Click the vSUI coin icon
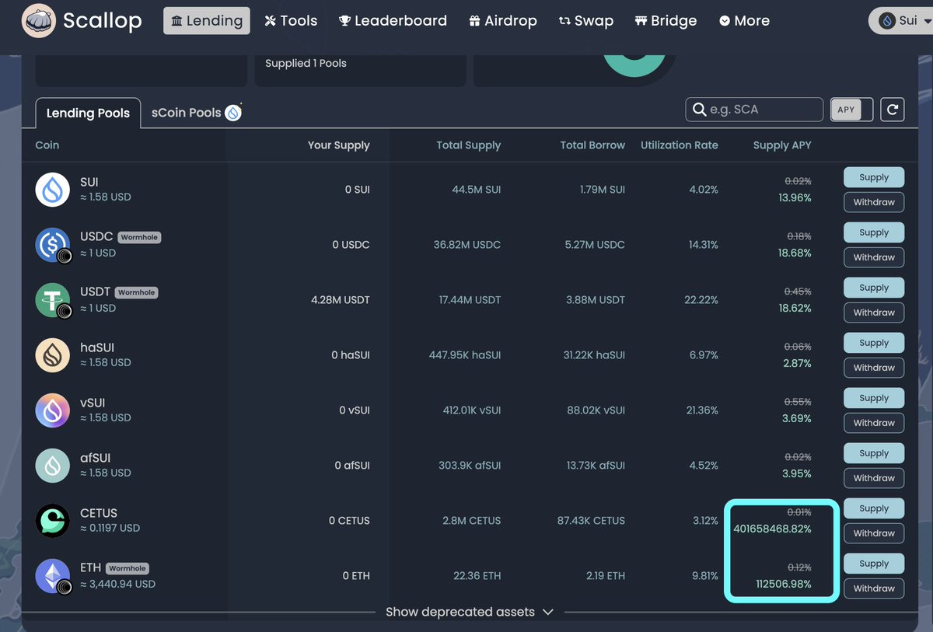This screenshot has width=933, height=632. tap(52, 410)
